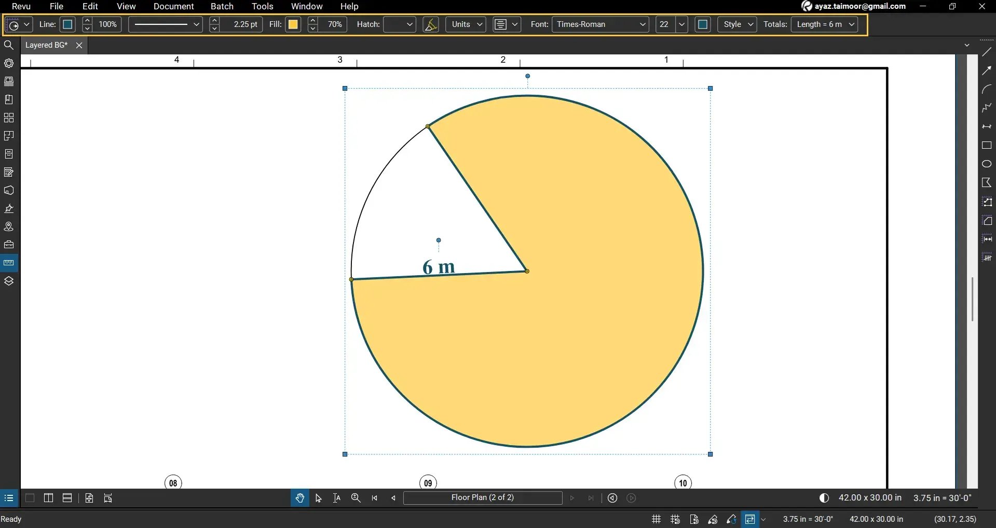Switch to side-by-side page view mode

[x=48, y=498]
